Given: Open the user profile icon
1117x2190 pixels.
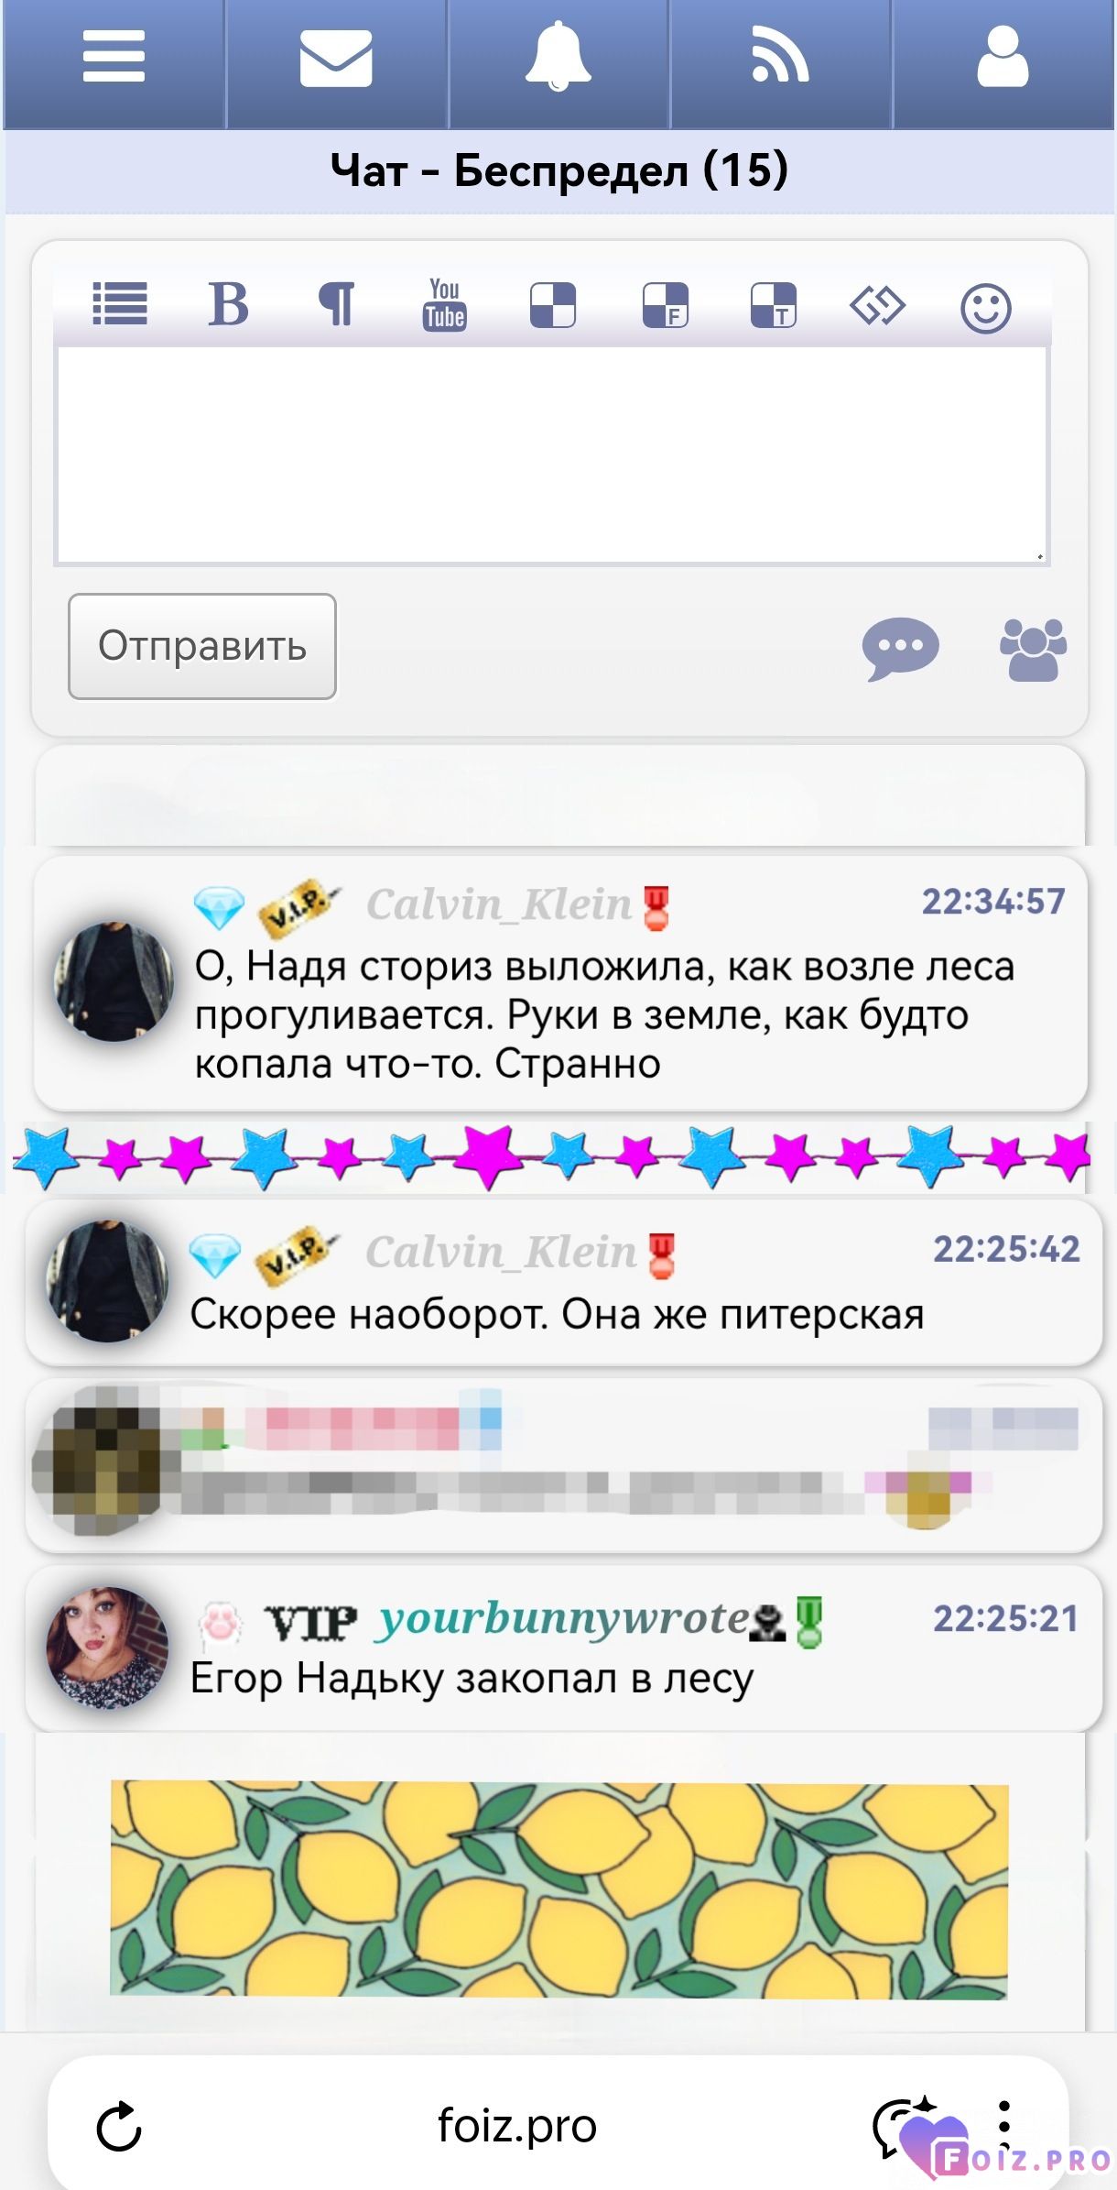Looking at the screenshot, I should point(1003,57).
